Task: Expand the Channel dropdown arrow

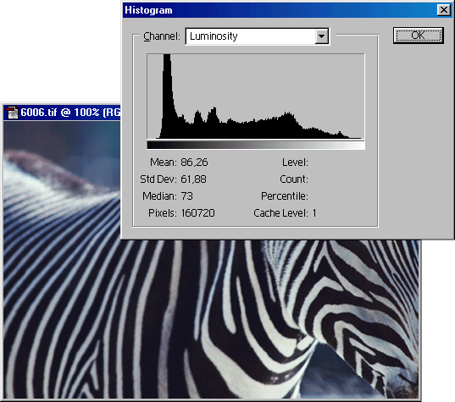Action: (x=321, y=36)
